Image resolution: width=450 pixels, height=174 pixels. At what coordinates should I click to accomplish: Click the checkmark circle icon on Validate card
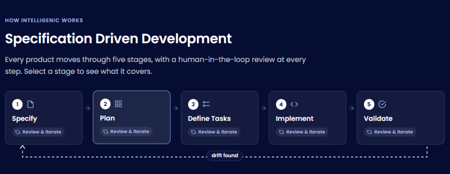(382, 104)
